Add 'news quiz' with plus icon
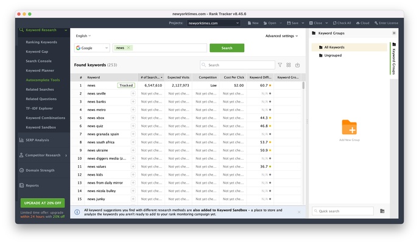419x244 pixels. 133,126
